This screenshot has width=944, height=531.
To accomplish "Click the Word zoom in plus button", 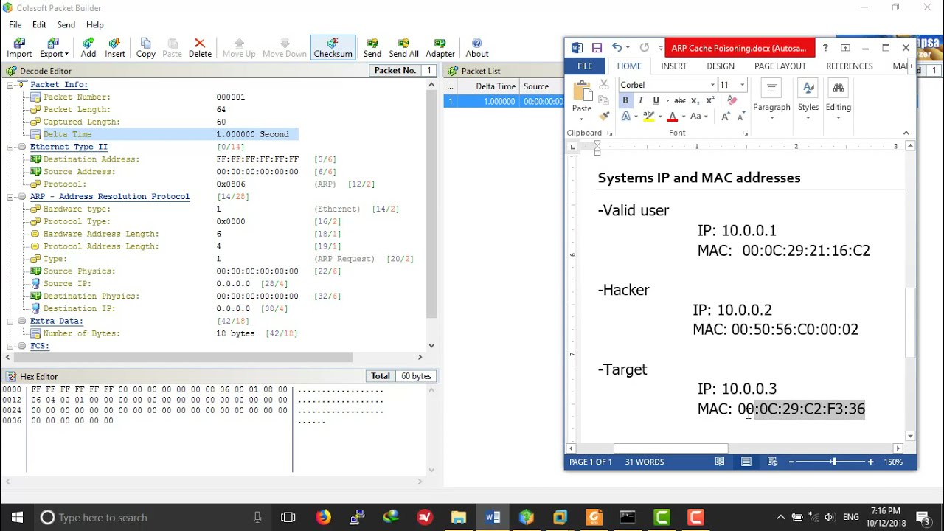I will tap(870, 462).
